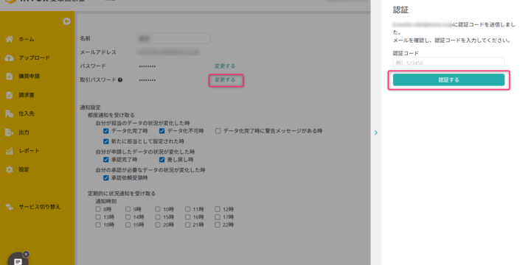
Task: Enable データ化完了時に警告メッセージがある時 checkbox
Action: point(218,131)
